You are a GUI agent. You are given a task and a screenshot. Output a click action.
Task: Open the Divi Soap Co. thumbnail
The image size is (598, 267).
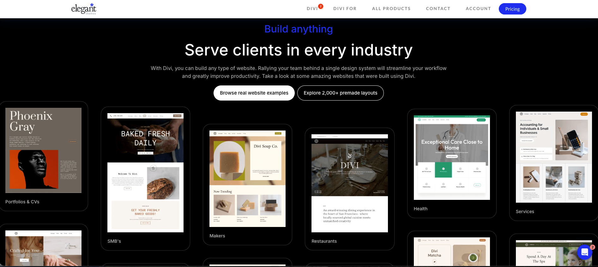247,179
